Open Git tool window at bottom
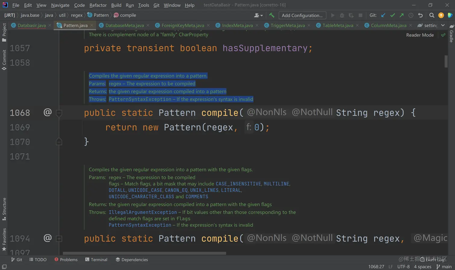455x270 pixels. coord(17,259)
